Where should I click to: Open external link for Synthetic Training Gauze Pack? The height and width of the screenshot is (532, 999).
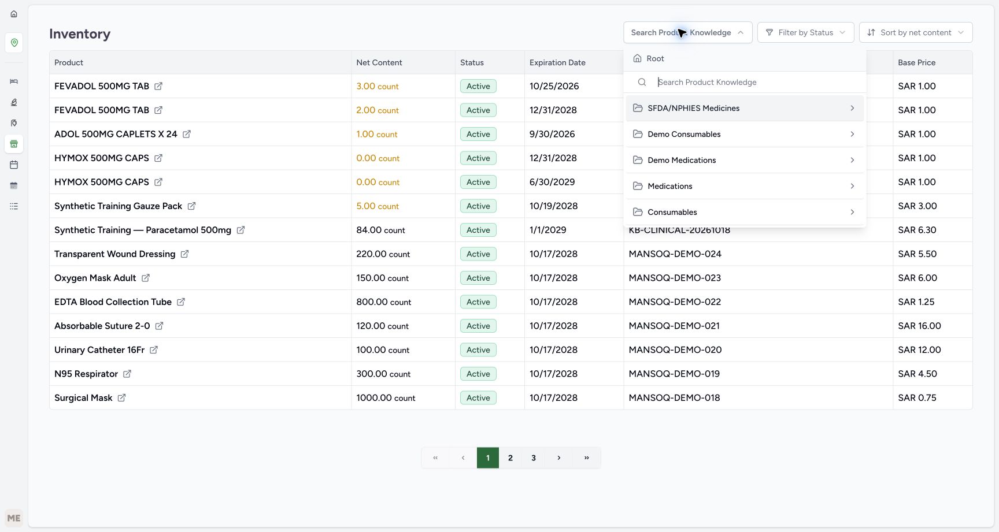tap(191, 206)
